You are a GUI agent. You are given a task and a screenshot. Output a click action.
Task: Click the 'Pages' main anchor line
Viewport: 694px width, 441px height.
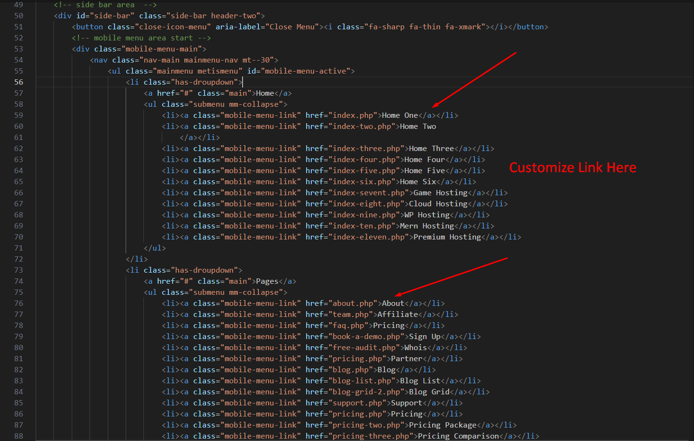(x=220, y=281)
